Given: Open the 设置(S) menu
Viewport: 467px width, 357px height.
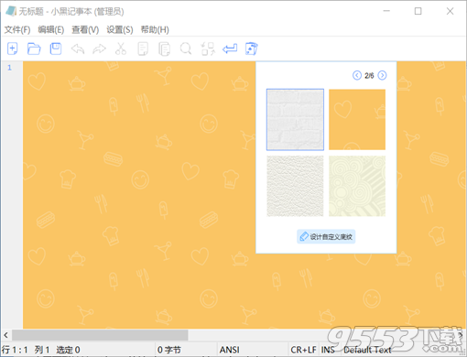Looking at the screenshot, I should [x=120, y=29].
